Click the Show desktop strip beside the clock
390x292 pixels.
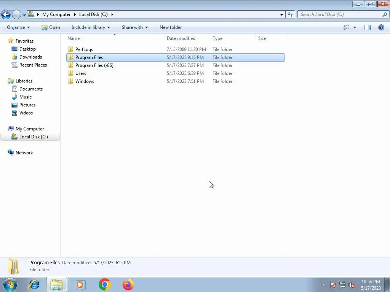(387, 284)
